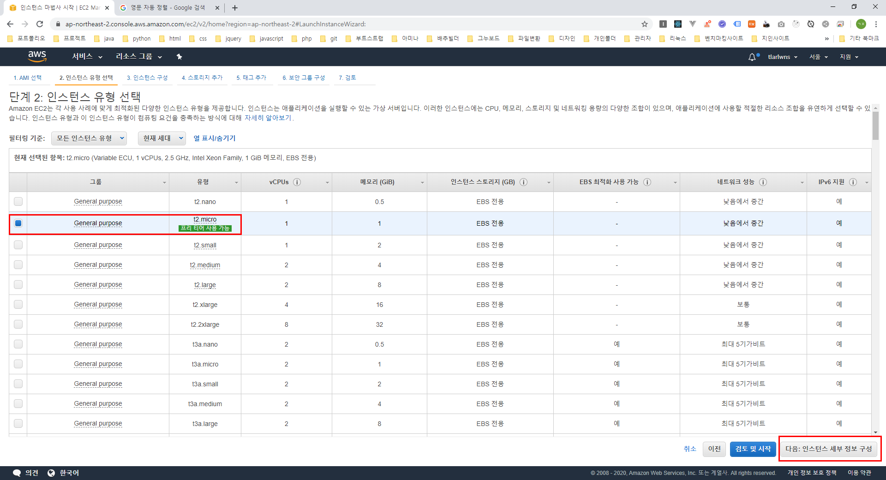
Task: Click the browser address bar URL
Action: click(216, 24)
